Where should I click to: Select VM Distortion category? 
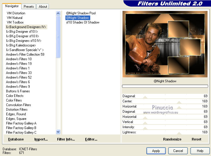point(16,13)
